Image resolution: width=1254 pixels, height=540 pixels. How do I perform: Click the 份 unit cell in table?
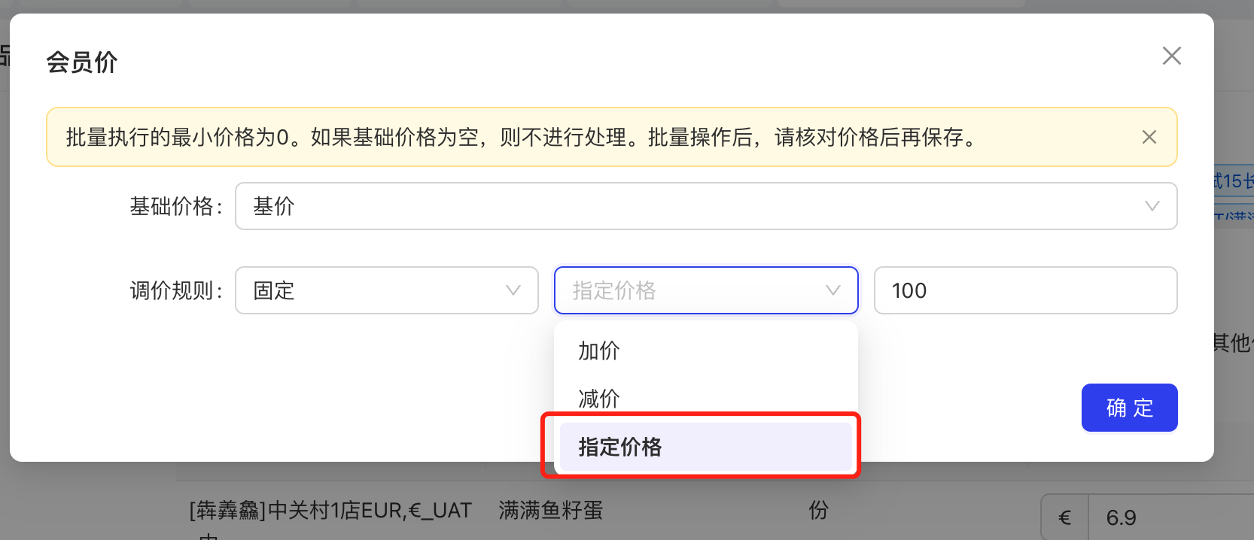pos(818,511)
